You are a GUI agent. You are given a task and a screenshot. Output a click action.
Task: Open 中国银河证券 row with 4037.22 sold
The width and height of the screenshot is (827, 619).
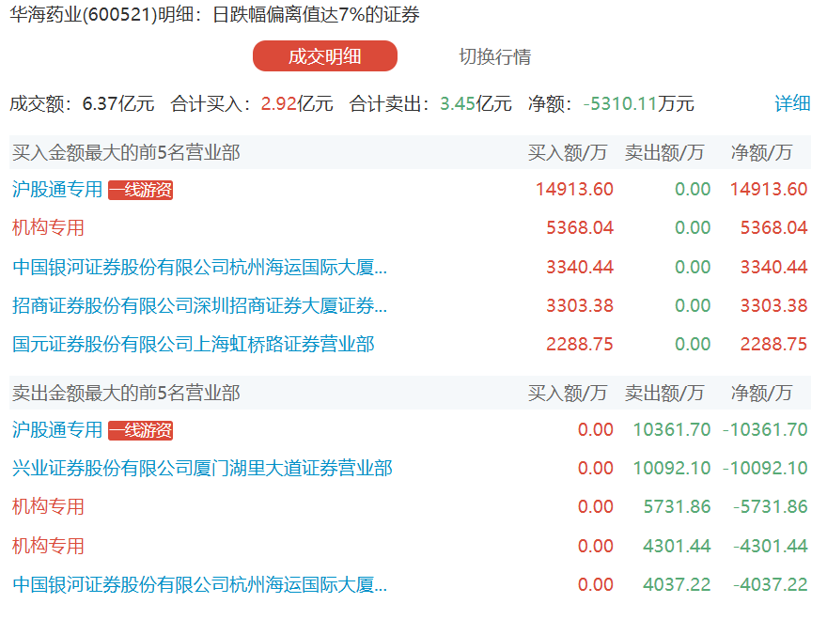point(199,585)
